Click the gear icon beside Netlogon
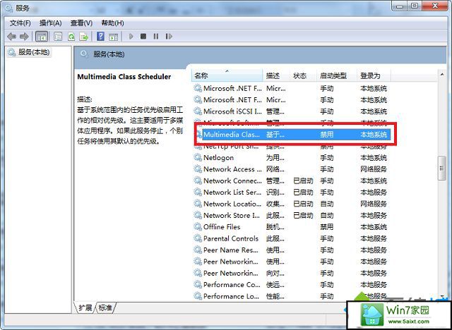This screenshot has height=330, width=452. pyautogui.click(x=198, y=158)
